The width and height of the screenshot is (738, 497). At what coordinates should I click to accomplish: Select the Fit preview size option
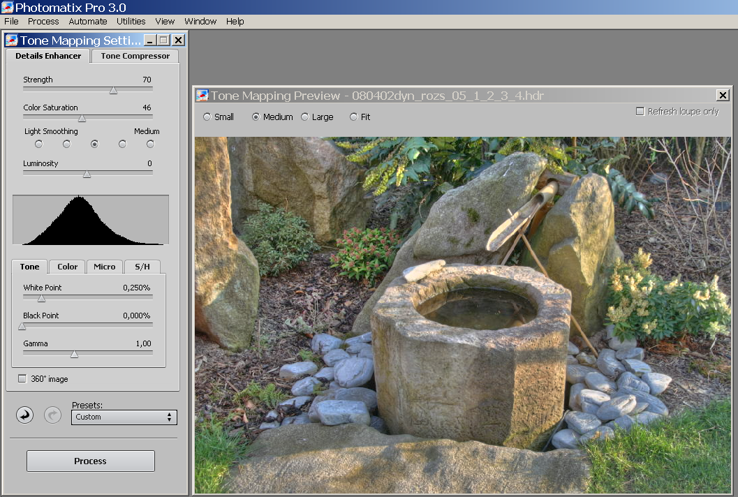pyautogui.click(x=354, y=117)
